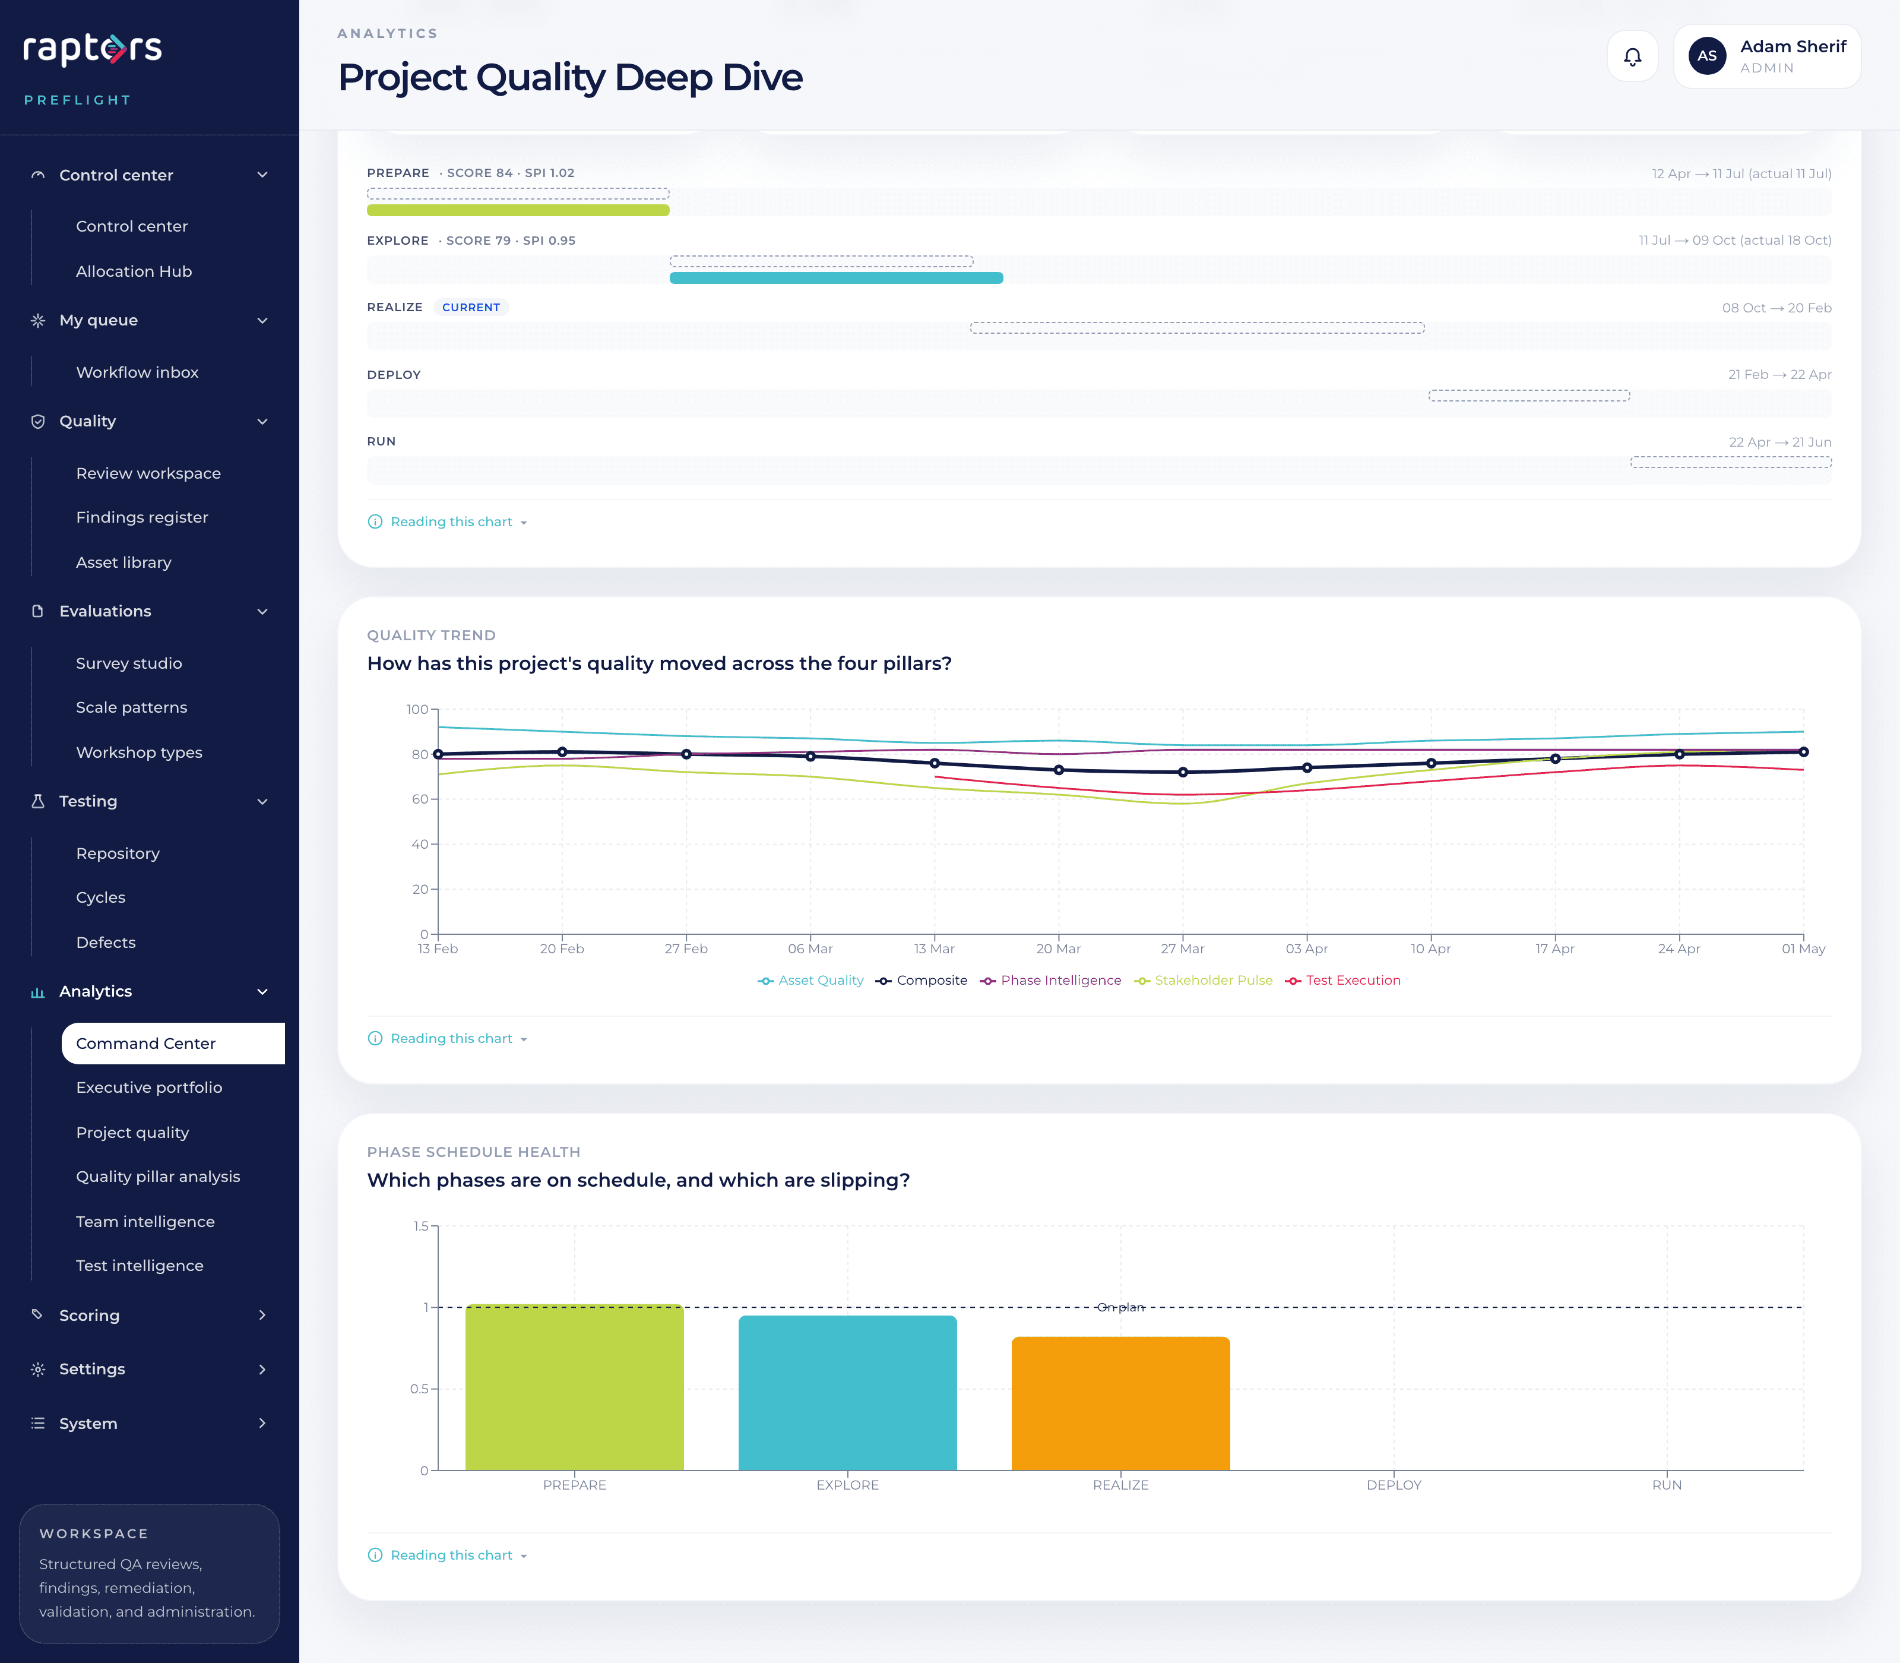Open the notifications bell
Screen dimensions: 1900x1663
click(1632, 56)
